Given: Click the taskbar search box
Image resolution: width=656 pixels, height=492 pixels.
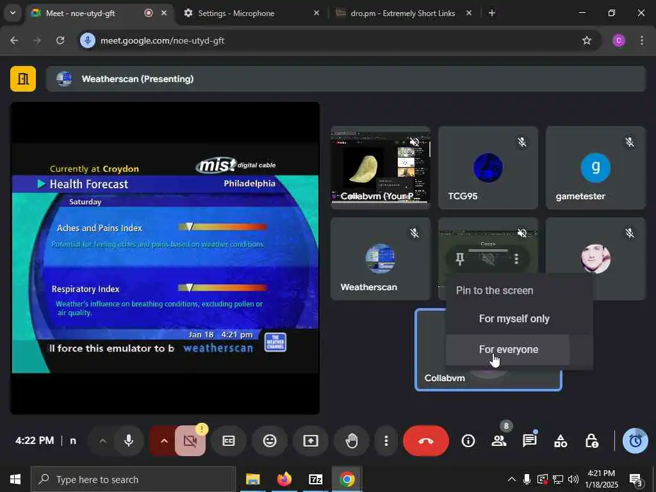Looking at the screenshot, I should [133, 479].
